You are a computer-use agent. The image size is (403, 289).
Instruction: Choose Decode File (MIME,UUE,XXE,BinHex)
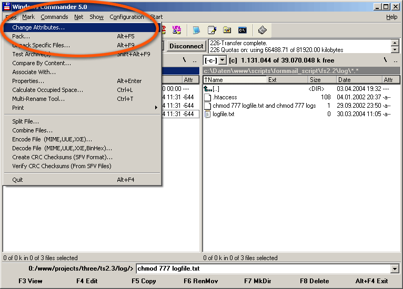pos(82,148)
